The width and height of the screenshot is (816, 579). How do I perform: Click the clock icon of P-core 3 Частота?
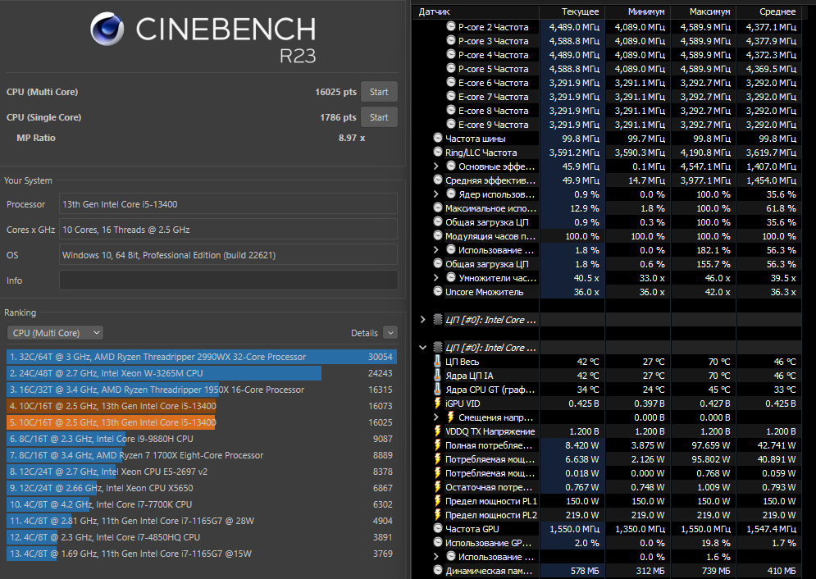(x=451, y=40)
